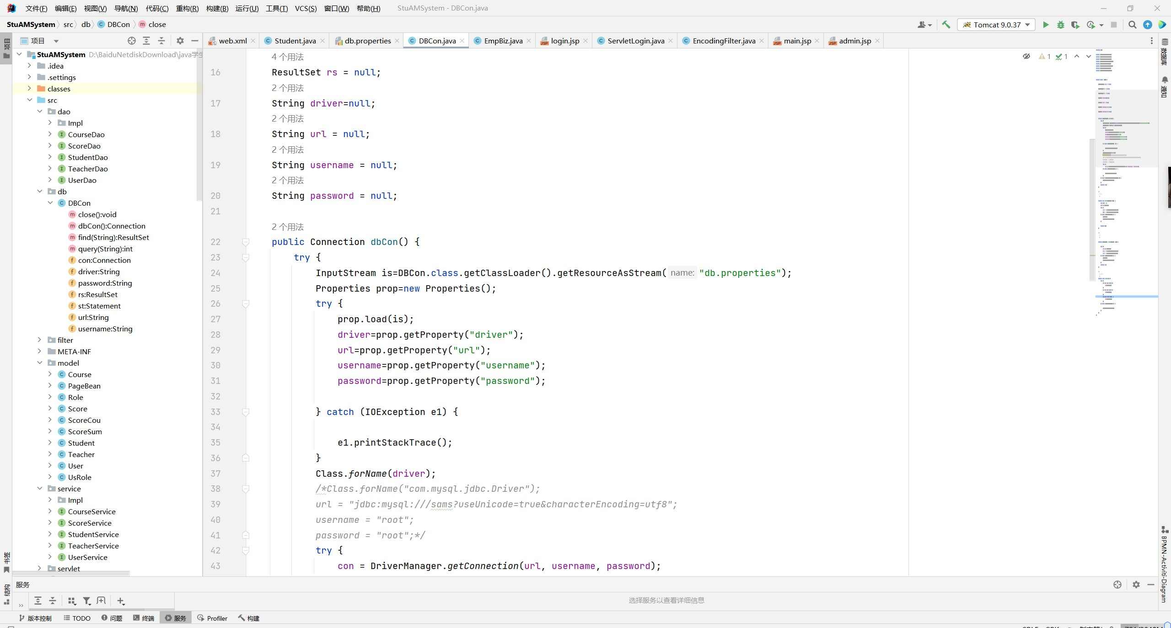Viewport: 1171px width, 628px height.
Task: Toggle the Problems tool window button
Action: point(112,618)
